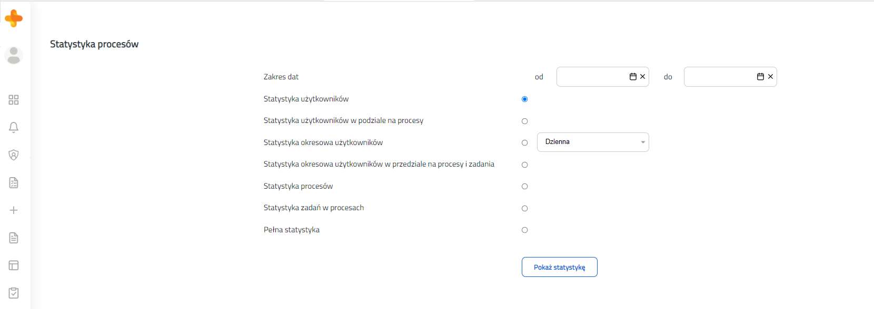This screenshot has height=309, width=874.
Task: Choose Pełna statystyka radio option
Action: pyautogui.click(x=524, y=230)
